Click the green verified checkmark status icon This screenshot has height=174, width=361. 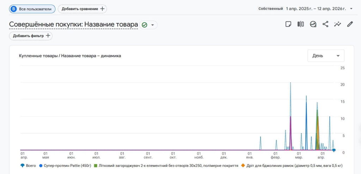point(144,25)
